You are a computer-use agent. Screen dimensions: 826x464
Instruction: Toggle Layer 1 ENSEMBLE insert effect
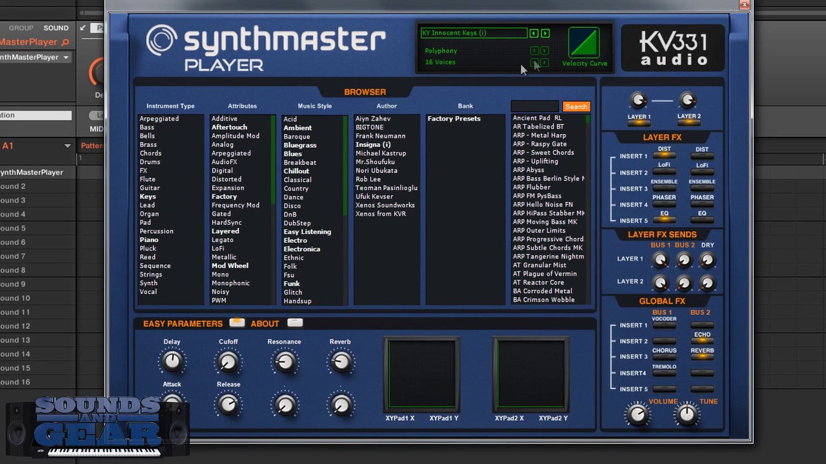(665, 188)
